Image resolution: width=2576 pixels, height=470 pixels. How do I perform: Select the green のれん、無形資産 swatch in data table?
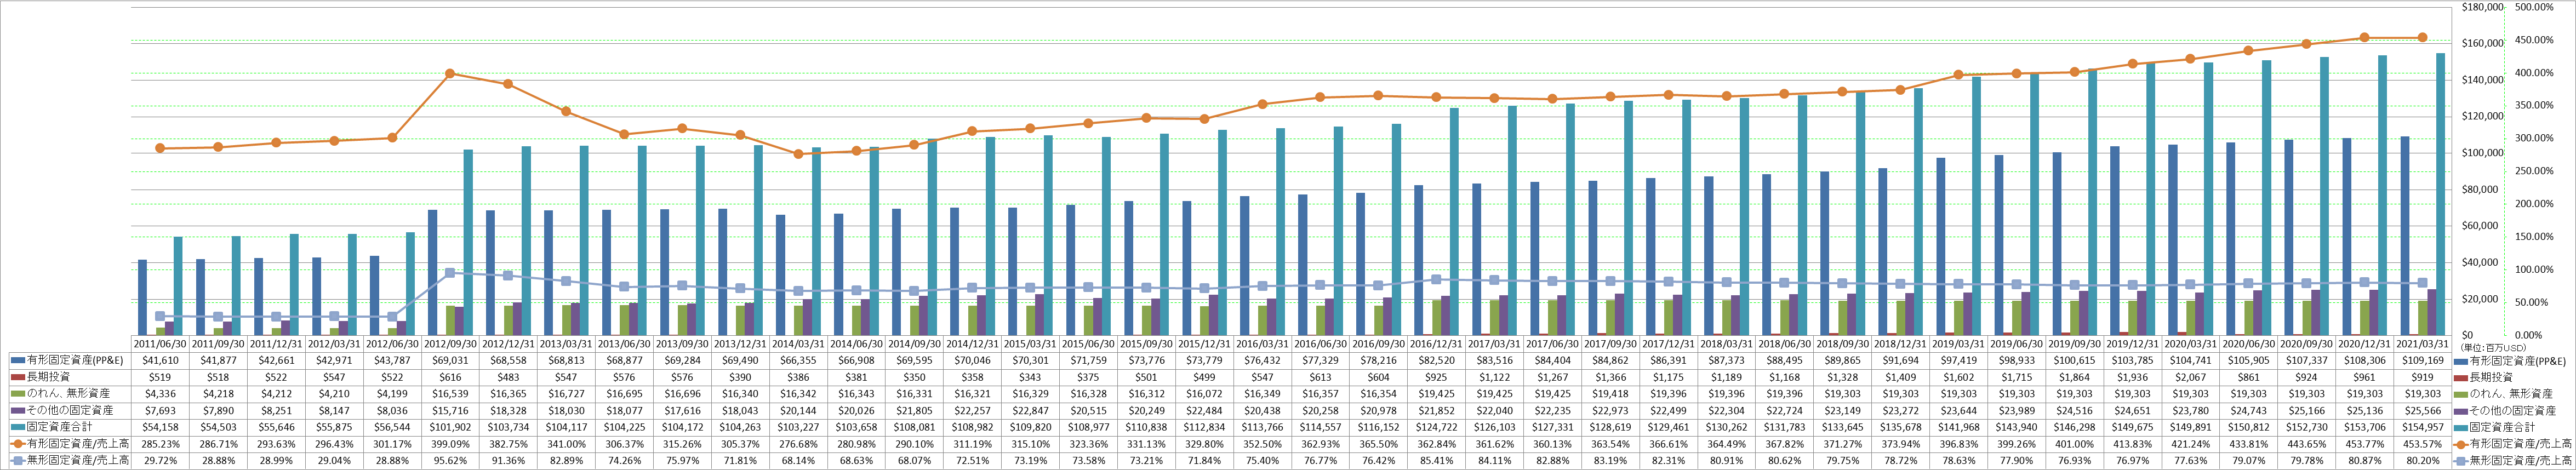coord(17,394)
